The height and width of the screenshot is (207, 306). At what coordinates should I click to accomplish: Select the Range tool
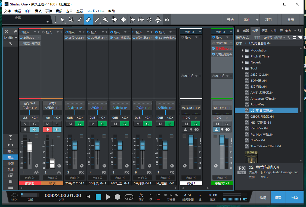coord(71,20)
